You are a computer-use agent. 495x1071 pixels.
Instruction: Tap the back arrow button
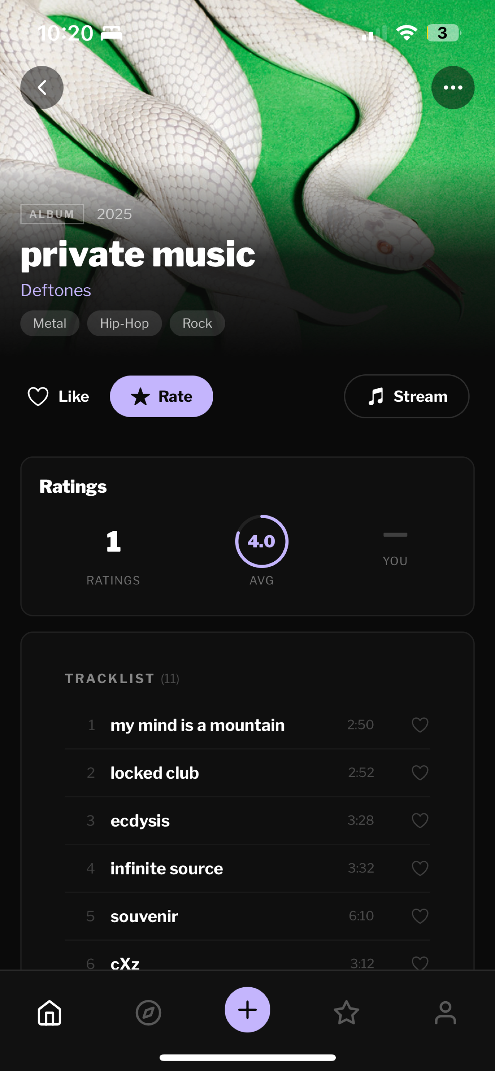[x=42, y=88]
